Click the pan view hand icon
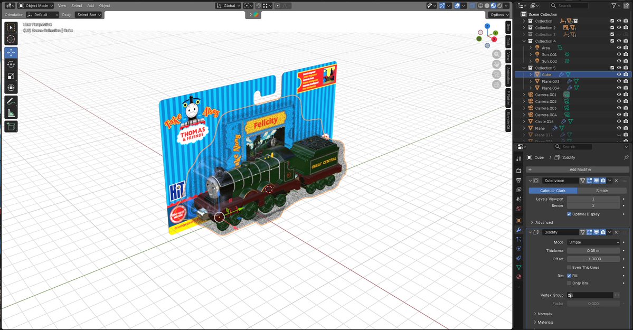 point(497,64)
